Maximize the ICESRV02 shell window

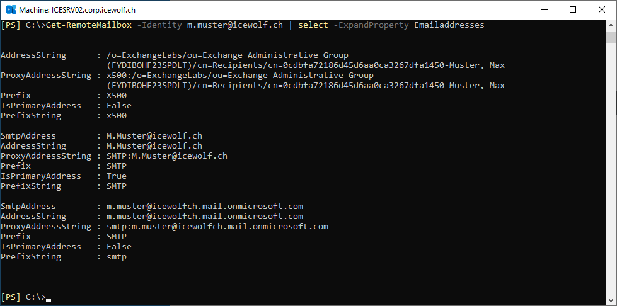[x=573, y=10]
